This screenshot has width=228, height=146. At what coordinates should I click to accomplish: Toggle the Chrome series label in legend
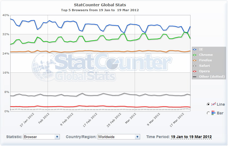[x=206, y=55]
